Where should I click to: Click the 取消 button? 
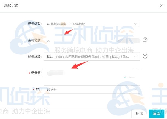(x=139, y=114)
